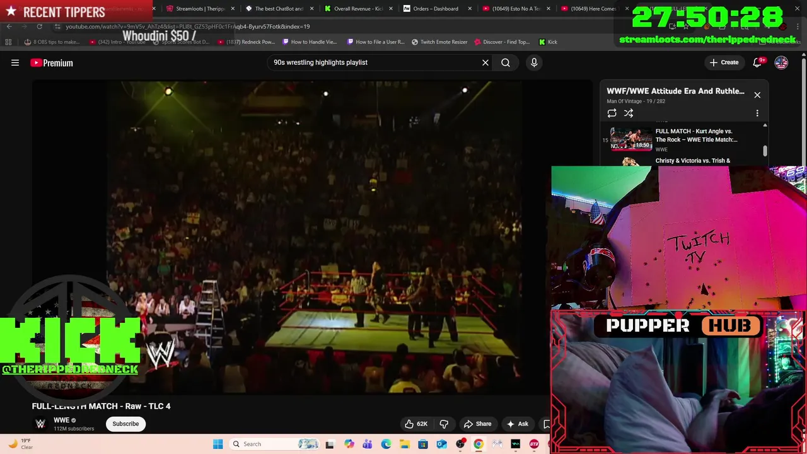This screenshot has width=807, height=454.
Task: Switch to Orders – Dashboard tab
Action: pyautogui.click(x=436, y=9)
